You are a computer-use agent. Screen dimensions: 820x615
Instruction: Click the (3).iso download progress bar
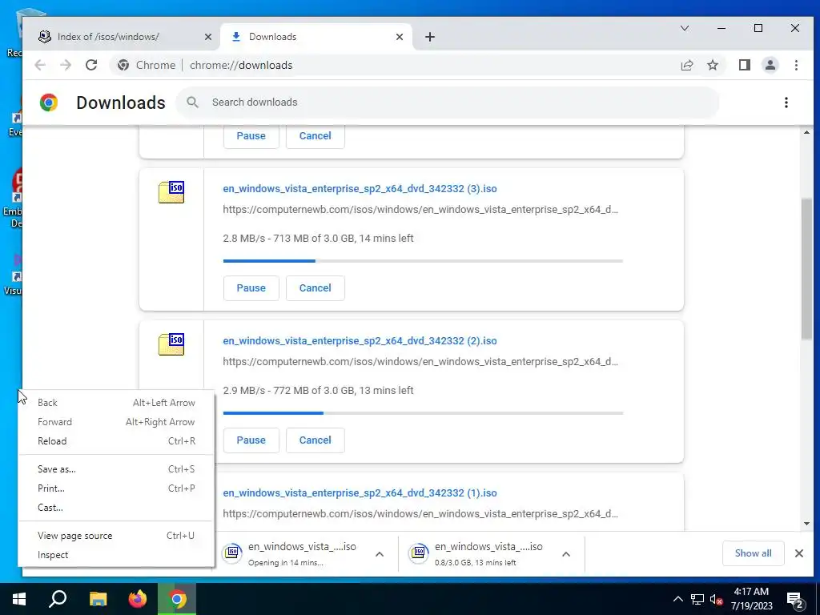click(423, 260)
